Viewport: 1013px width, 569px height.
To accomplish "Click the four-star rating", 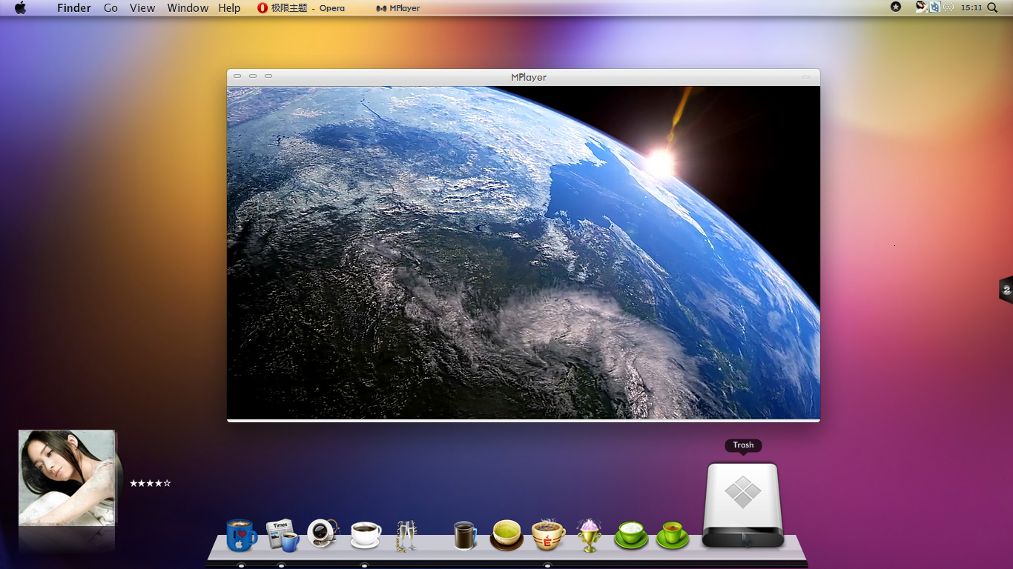I will pyautogui.click(x=151, y=483).
